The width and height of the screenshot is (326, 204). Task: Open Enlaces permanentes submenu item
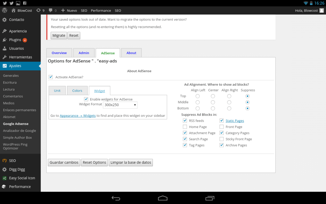tap(20, 110)
